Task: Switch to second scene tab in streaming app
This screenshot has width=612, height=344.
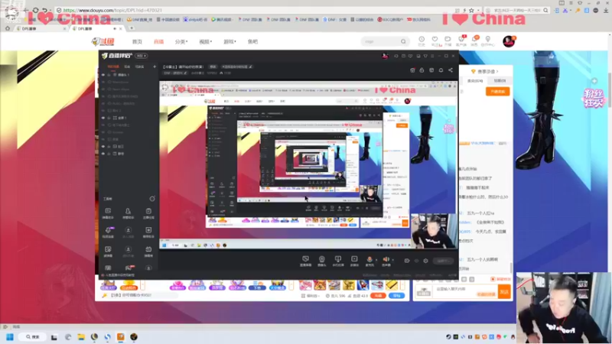Action: click(127, 67)
